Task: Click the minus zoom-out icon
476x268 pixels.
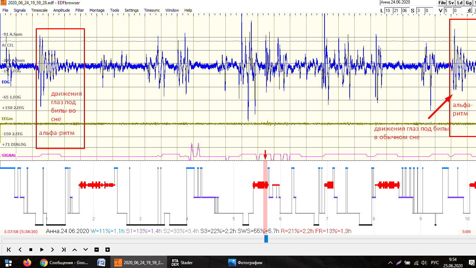Action: click(x=97, y=250)
